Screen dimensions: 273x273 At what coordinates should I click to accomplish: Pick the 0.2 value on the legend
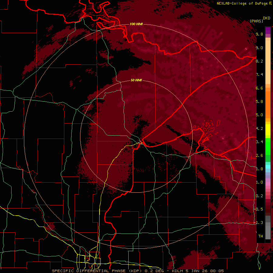[259, 196]
